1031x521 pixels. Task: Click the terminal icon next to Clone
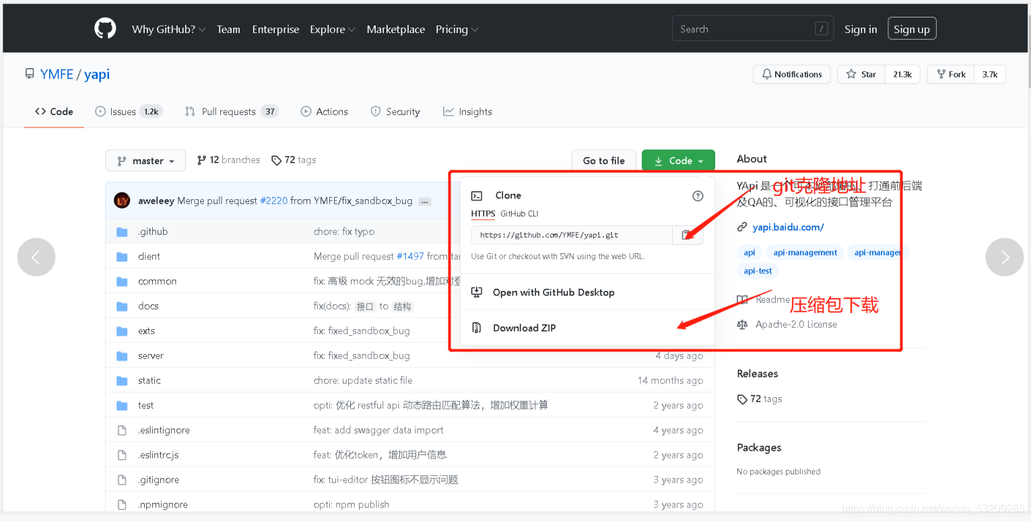point(477,196)
